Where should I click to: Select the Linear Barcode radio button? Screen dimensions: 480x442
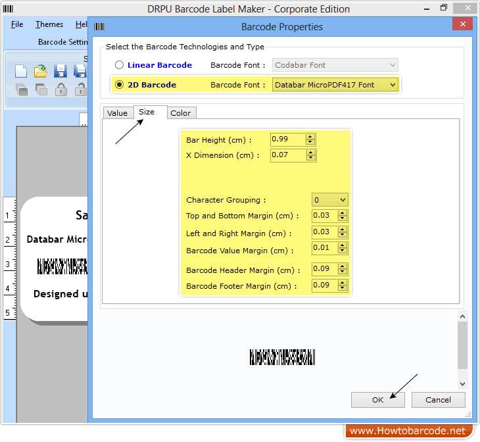point(120,65)
